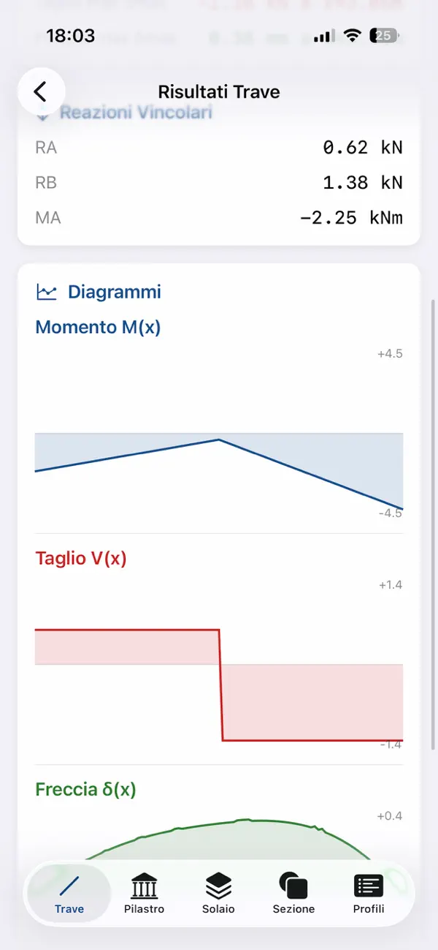
Task: Tap the Solaio layered-stack icon
Action: coord(218,883)
